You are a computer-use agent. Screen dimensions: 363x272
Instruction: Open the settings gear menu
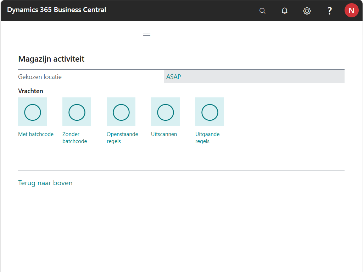click(307, 11)
